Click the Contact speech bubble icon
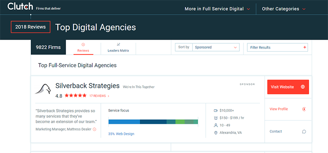 [x=304, y=131]
